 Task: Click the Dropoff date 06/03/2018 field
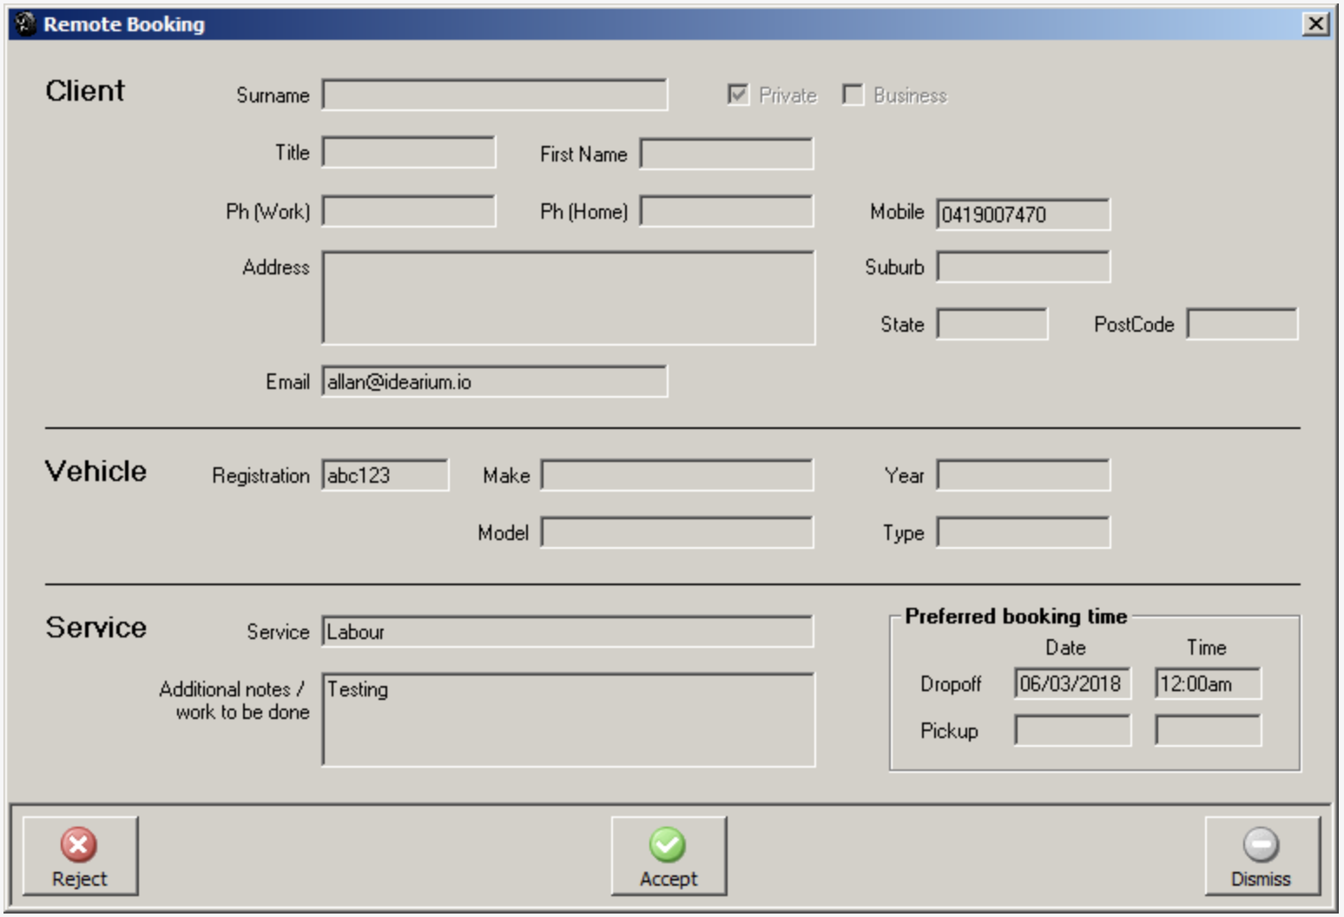(1072, 683)
